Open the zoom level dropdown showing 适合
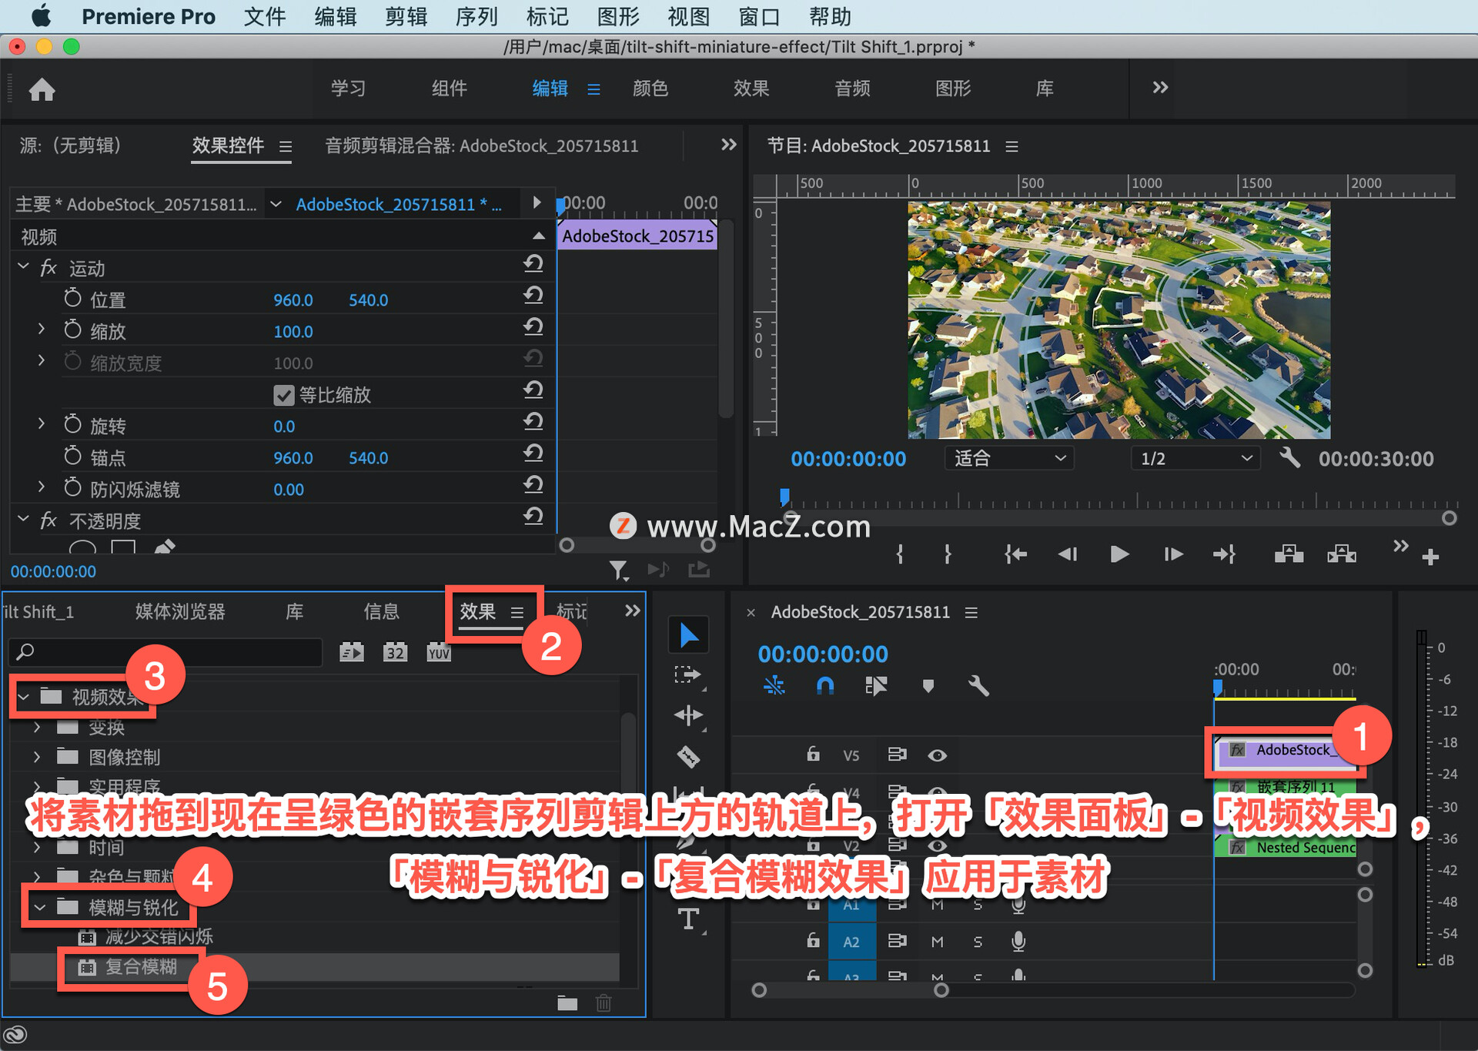Image resolution: width=1478 pixels, height=1051 pixels. (1009, 458)
